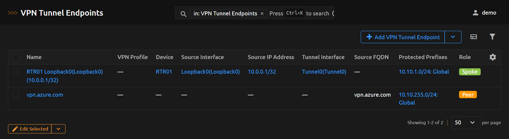The height and width of the screenshot is (139, 509).
Task: Sort by the Role column header
Action: coord(465,57)
